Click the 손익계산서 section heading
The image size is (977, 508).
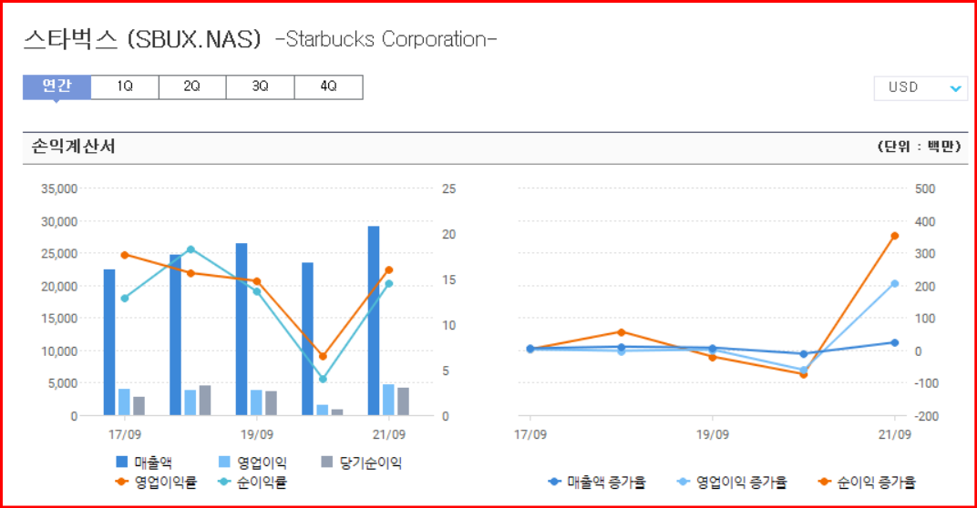click(74, 147)
